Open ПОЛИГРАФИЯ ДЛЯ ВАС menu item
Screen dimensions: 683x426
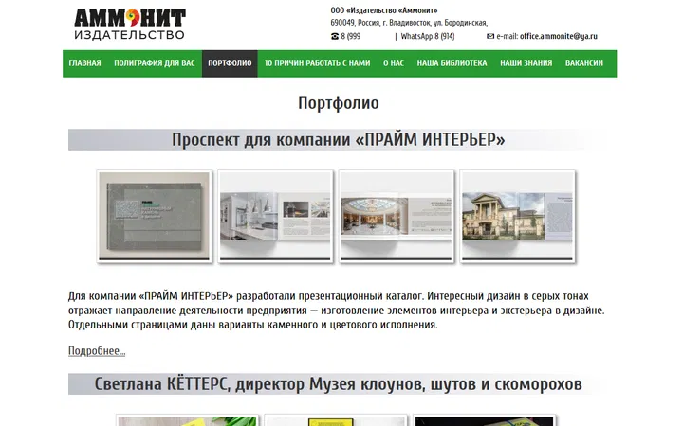tap(155, 63)
